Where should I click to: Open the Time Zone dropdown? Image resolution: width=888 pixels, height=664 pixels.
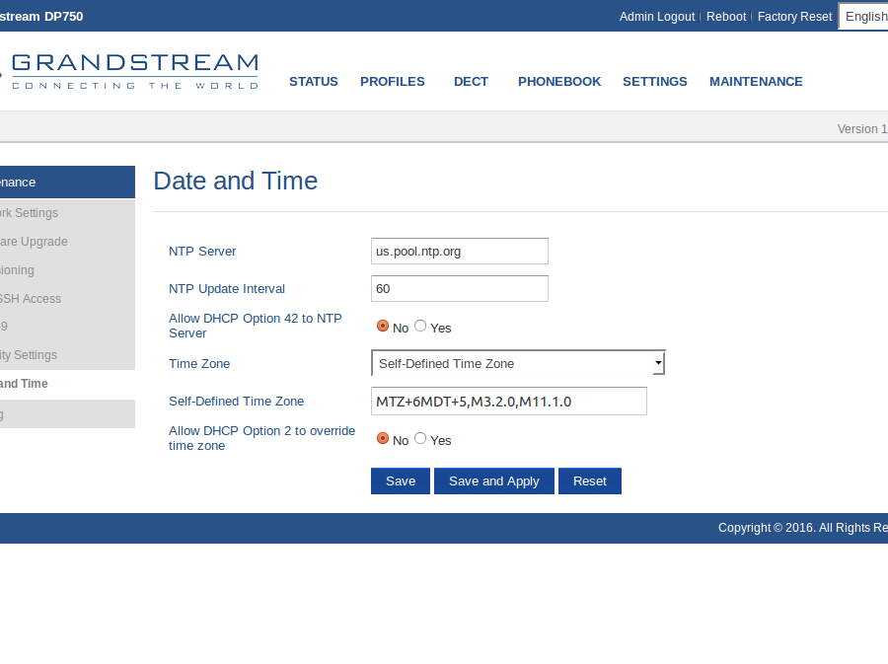point(518,363)
